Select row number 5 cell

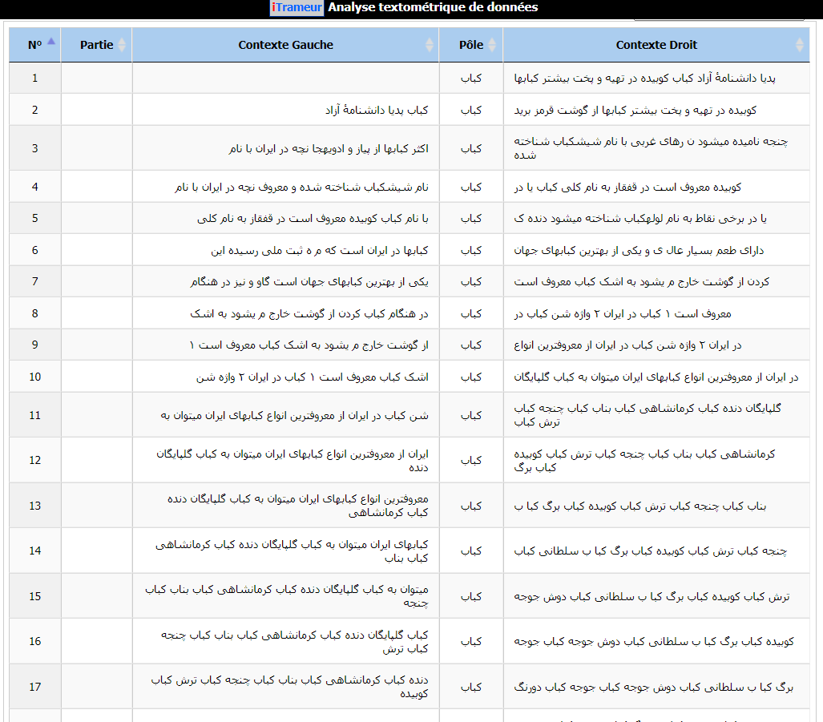(x=34, y=218)
